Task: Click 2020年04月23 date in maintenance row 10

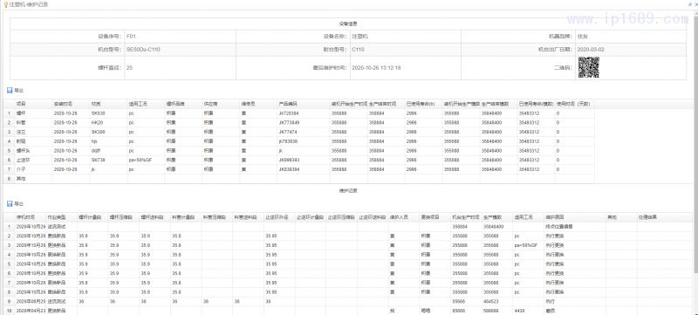Action: click(31, 311)
